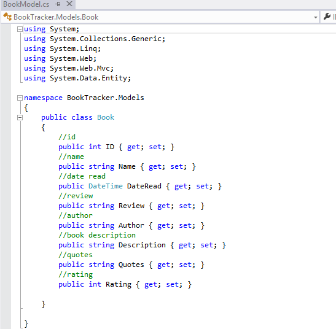Click the Review property's set accessor
The height and width of the screenshot is (329, 336).
pyautogui.click(x=187, y=206)
